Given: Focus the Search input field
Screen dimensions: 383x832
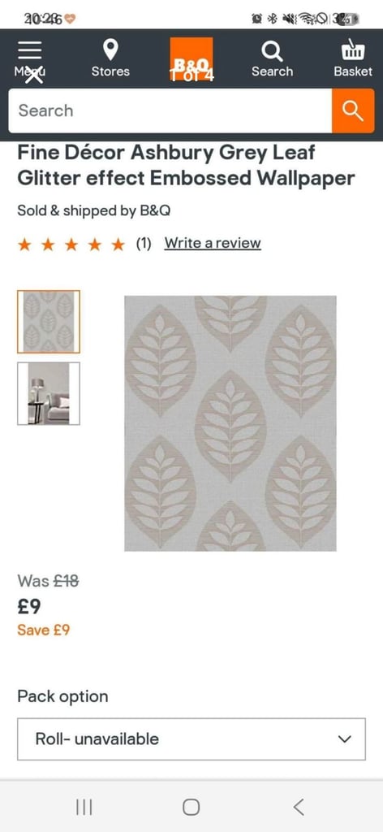Looking at the screenshot, I should 170,110.
